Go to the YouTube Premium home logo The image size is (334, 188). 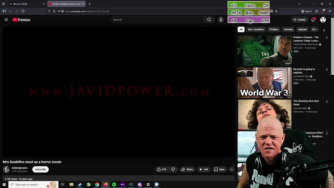pos(21,20)
